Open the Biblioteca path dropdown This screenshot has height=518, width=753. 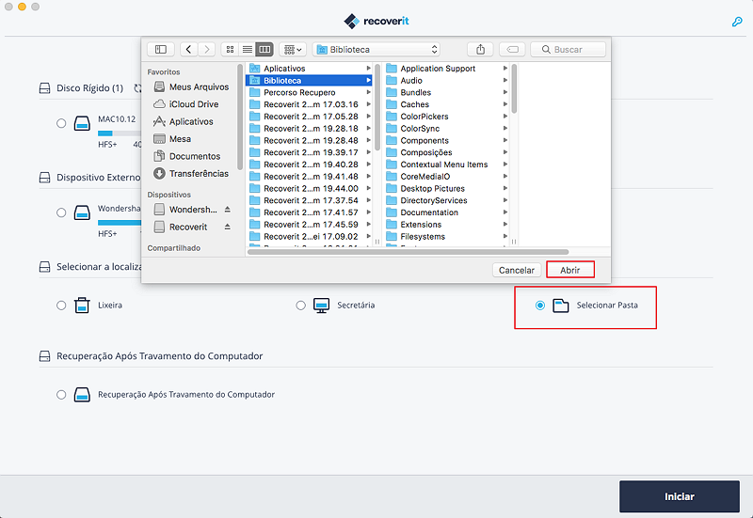click(376, 50)
